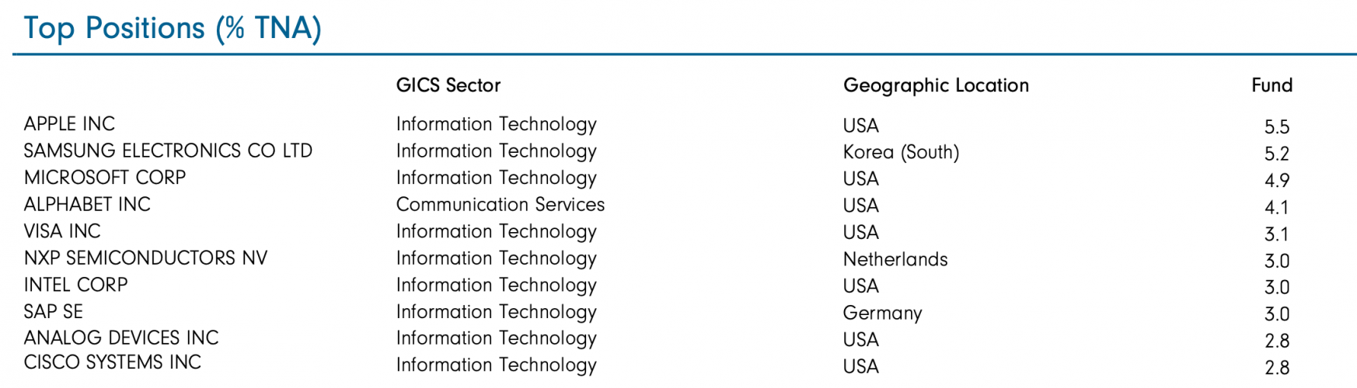Click the VISA INC position name
Screen dimensions: 1357x388
62,231
